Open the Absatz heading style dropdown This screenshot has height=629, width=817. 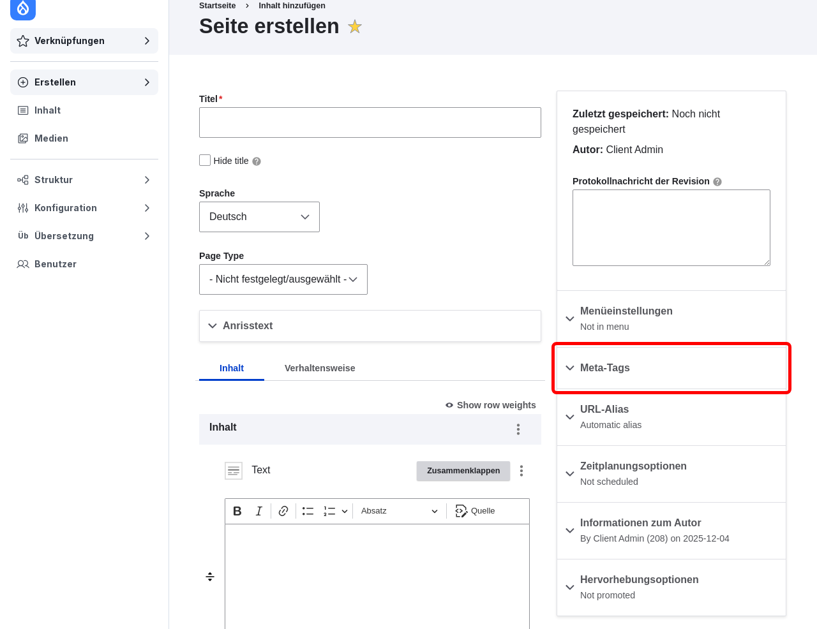(x=399, y=511)
